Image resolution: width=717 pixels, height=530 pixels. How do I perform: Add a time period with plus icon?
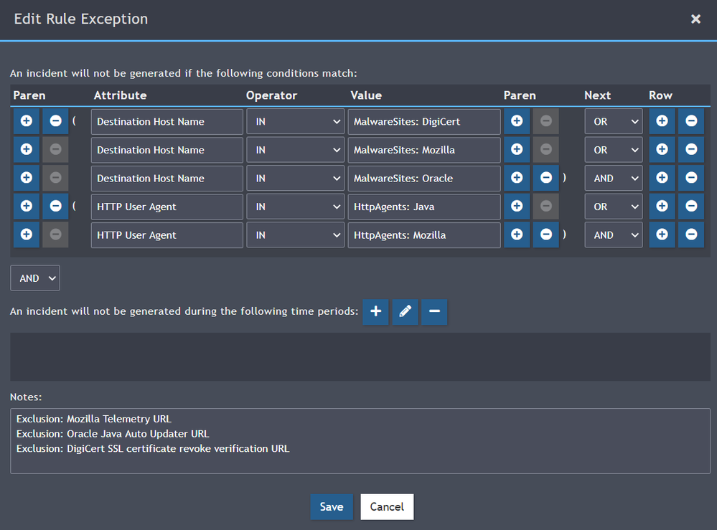pos(375,312)
